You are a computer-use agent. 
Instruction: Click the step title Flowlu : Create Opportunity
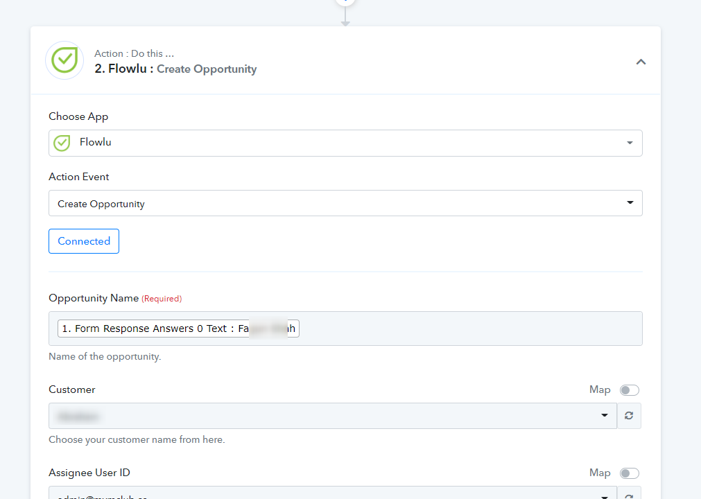click(175, 69)
